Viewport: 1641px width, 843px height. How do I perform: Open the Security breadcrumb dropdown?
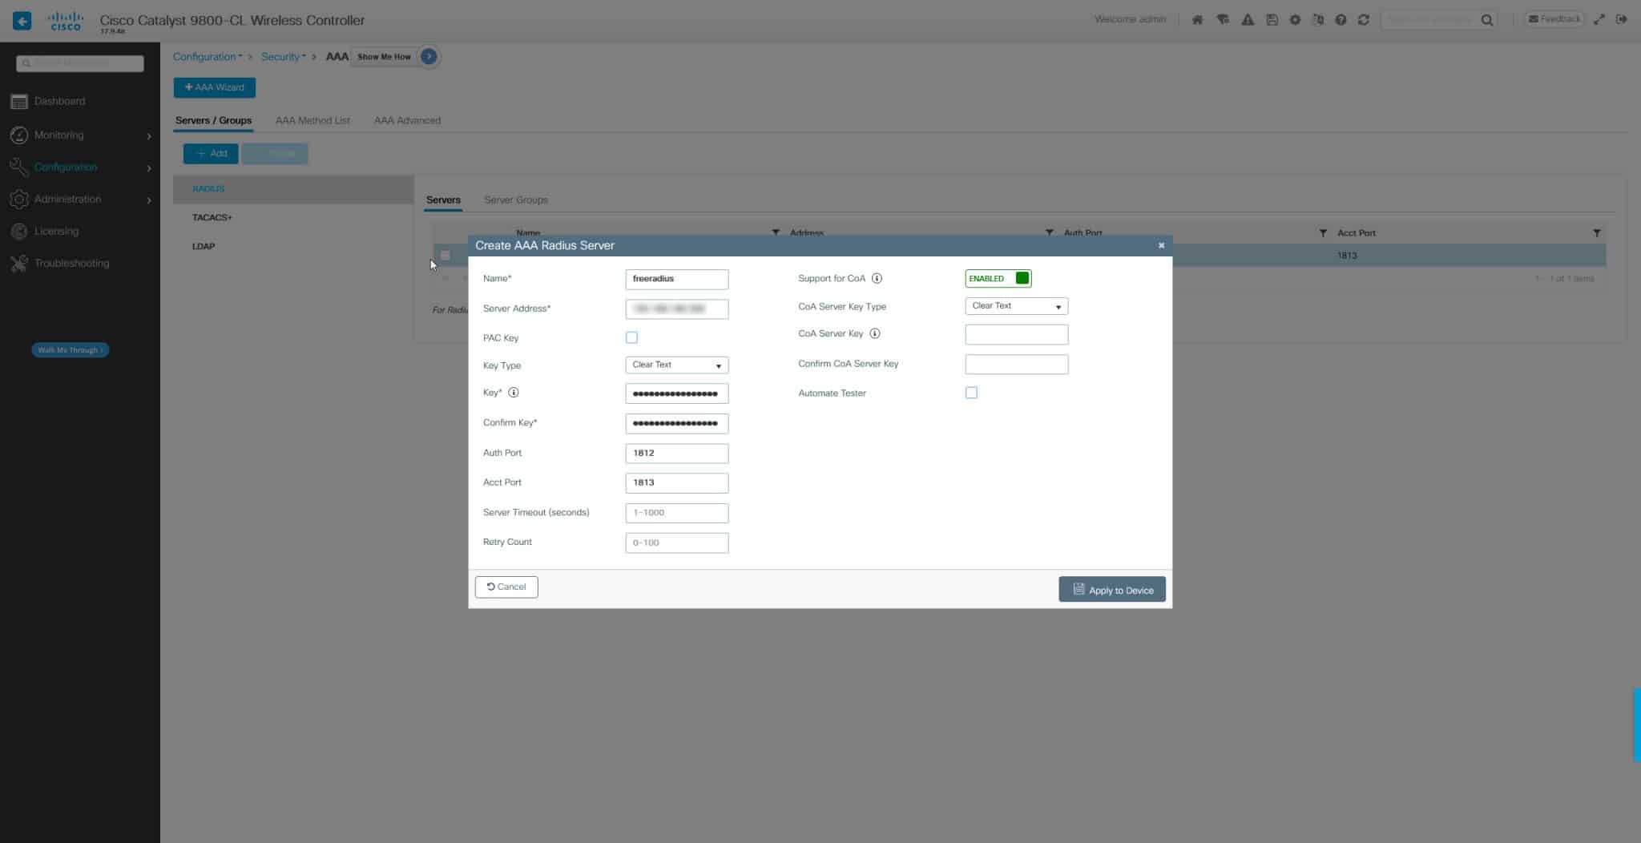tap(283, 57)
